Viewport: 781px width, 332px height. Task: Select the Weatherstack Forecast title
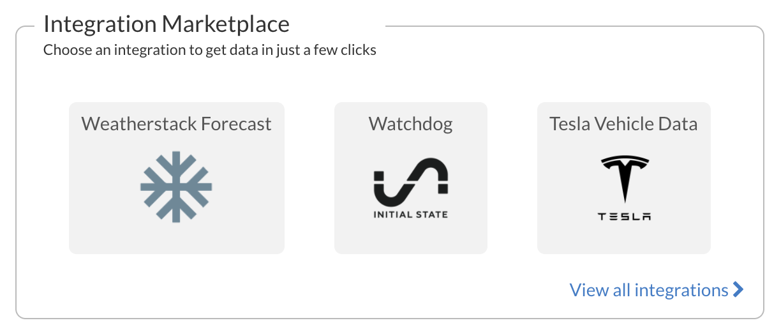pos(176,123)
